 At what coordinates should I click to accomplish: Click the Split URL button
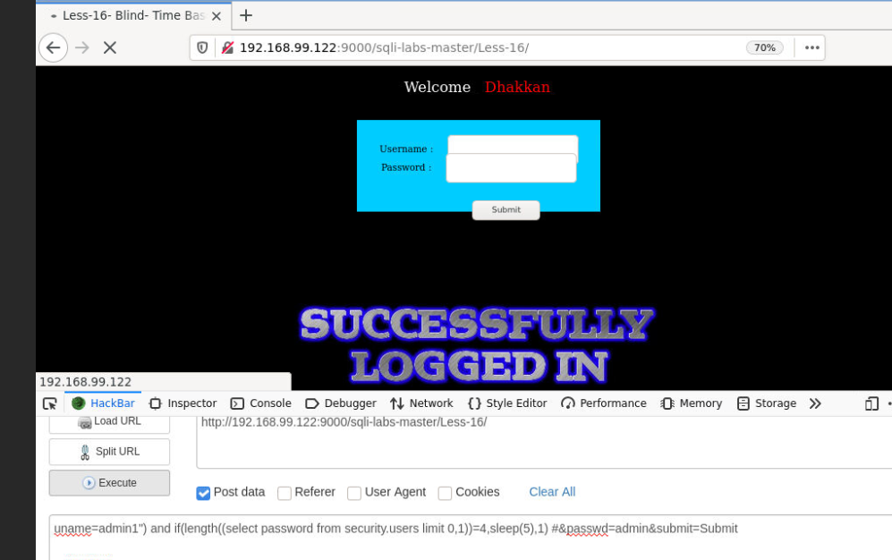coord(109,452)
